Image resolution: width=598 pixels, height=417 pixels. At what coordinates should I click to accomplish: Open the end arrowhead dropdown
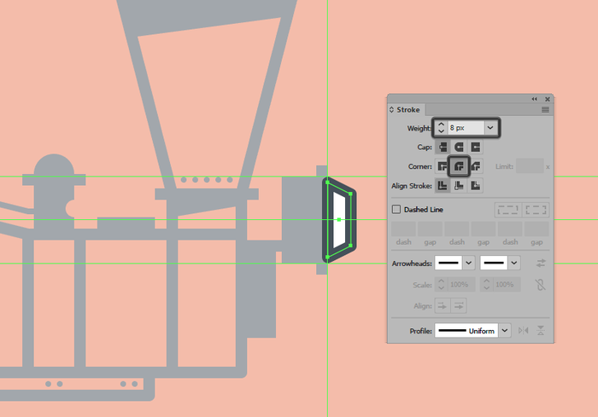point(514,263)
